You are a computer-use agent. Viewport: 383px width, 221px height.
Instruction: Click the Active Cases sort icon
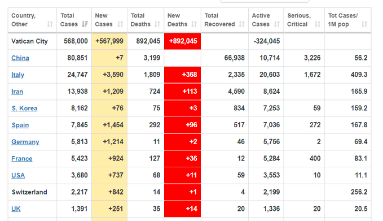point(277,24)
